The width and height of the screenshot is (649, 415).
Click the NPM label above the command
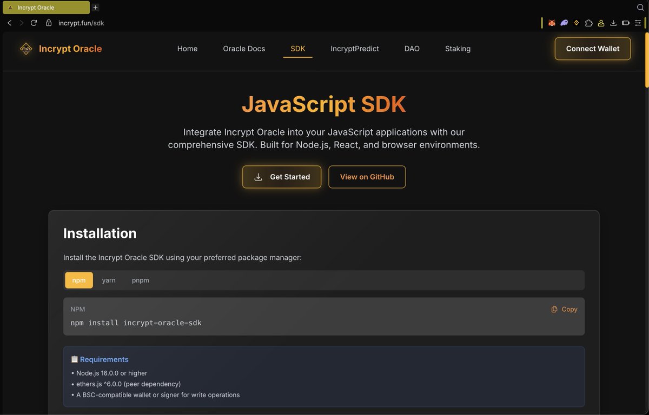click(x=78, y=310)
